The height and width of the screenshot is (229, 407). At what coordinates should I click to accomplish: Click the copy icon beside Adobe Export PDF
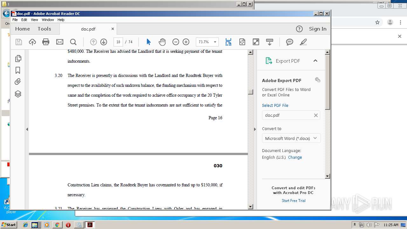click(318, 80)
